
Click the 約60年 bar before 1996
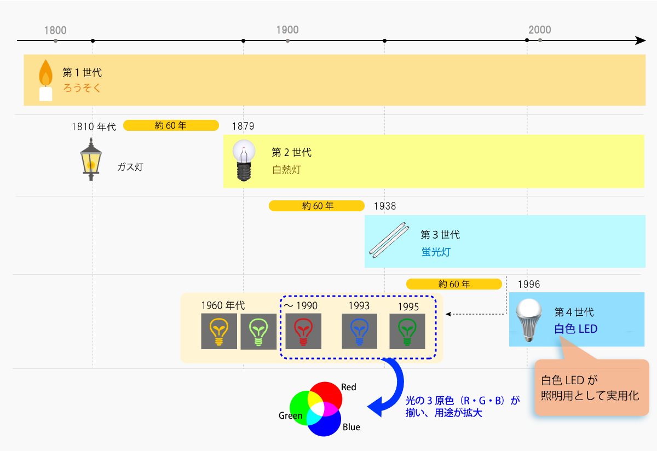pyautogui.click(x=454, y=284)
